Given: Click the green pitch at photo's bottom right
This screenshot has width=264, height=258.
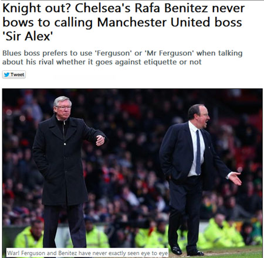Looking at the screenshot, I should coord(235,252).
